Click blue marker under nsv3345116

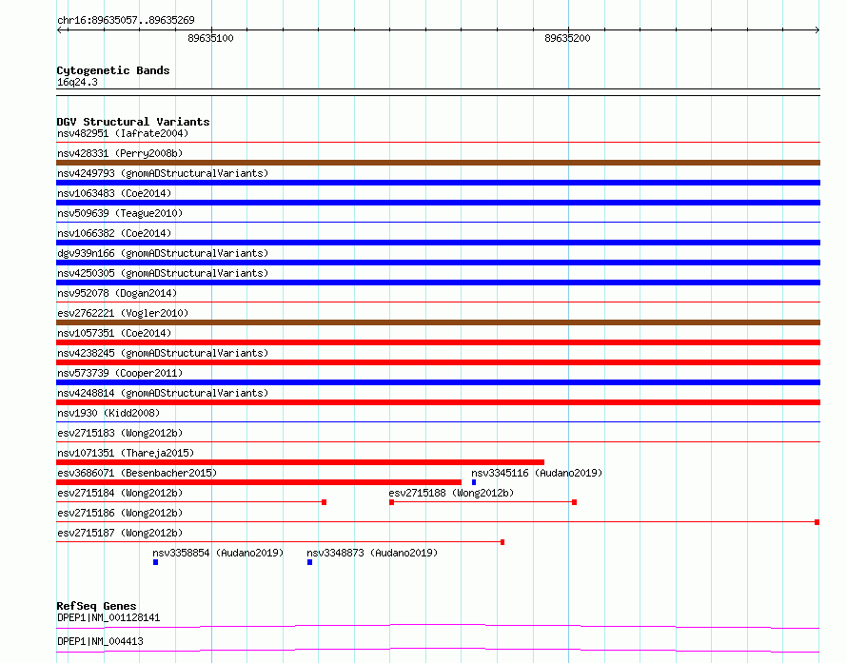tap(474, 482)
